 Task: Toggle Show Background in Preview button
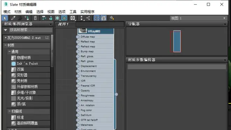click(x=64, y=18)
